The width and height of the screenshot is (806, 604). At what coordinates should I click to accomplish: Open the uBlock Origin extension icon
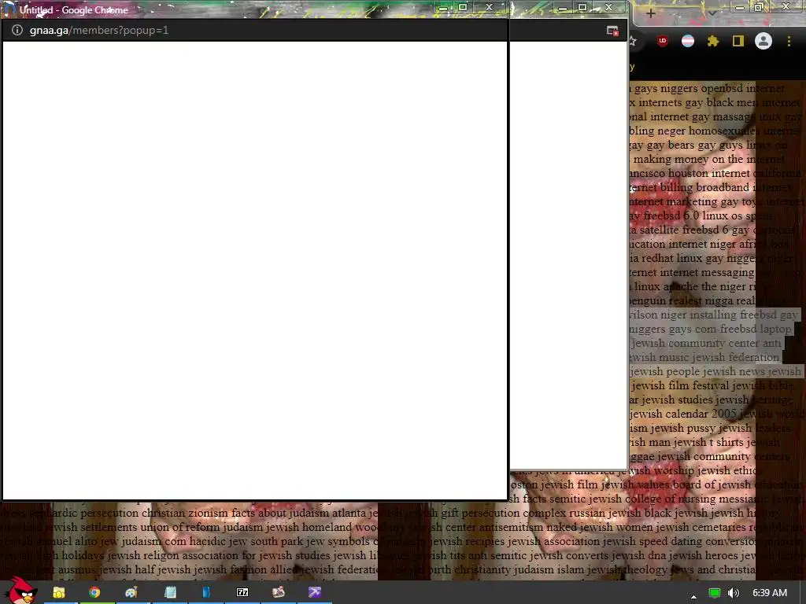coord(663,41)
